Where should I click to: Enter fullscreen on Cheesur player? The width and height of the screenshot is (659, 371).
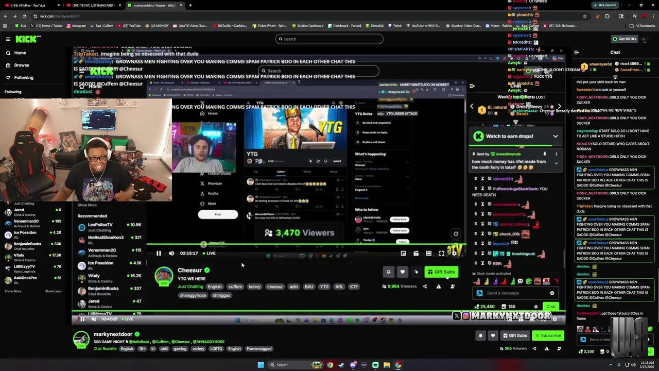(x=441, y=254)
